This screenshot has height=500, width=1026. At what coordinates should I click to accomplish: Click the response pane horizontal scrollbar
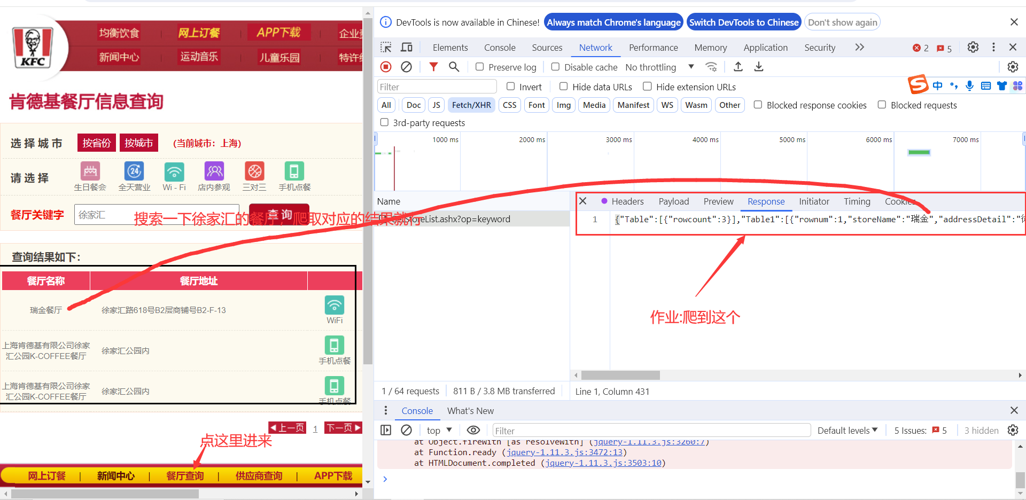[x=620, y=375]
